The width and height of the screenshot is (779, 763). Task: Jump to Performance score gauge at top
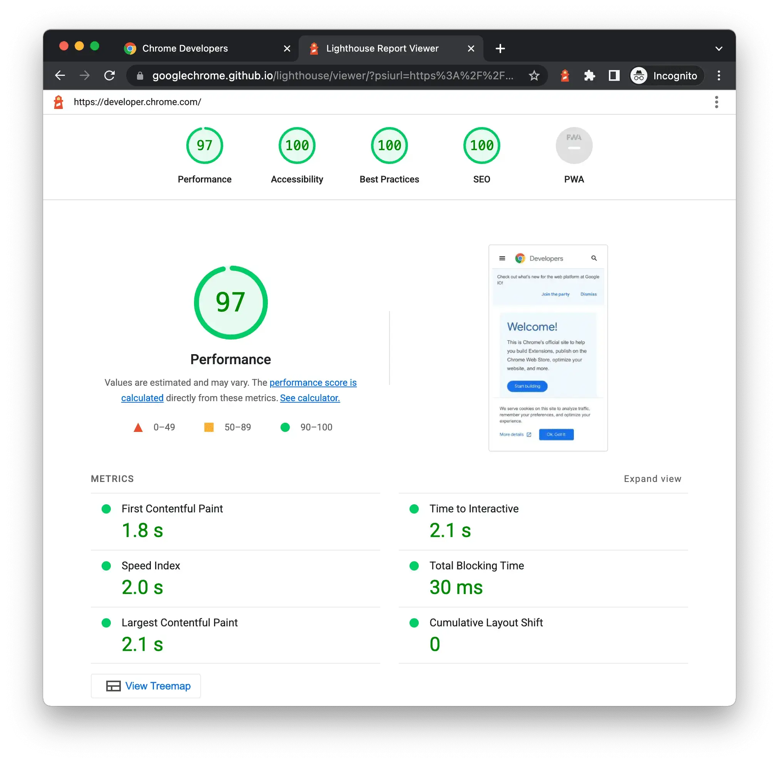pyautogui.click(x=204, y=146)
